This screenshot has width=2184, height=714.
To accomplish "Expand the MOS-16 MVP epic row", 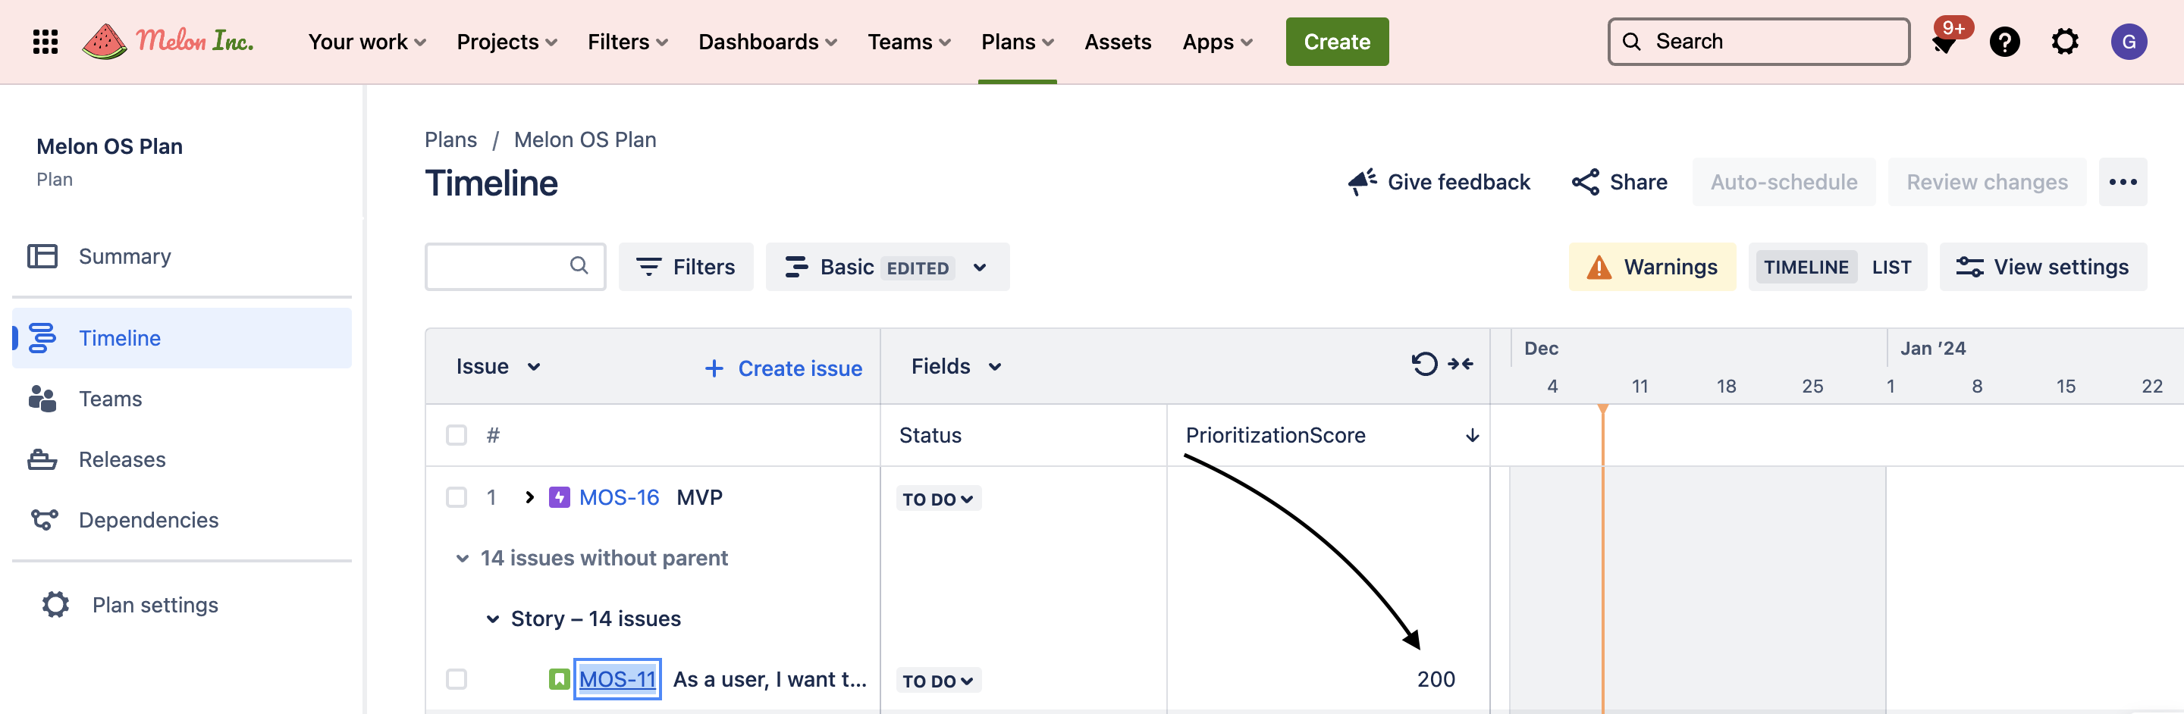I will (x=530, y=497).
